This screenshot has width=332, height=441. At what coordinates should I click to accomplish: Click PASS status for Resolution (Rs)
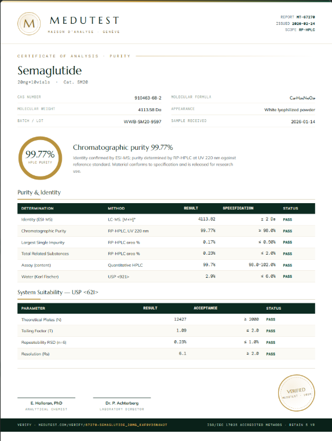pos(271,354)
